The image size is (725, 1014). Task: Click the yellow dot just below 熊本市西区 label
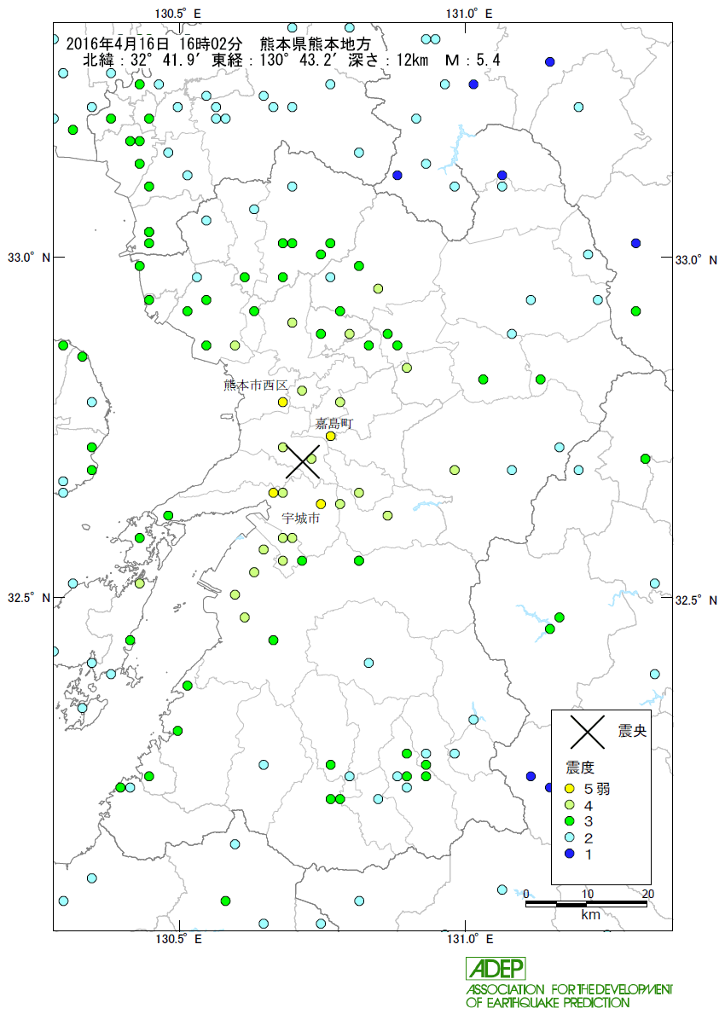coord(282,403)
